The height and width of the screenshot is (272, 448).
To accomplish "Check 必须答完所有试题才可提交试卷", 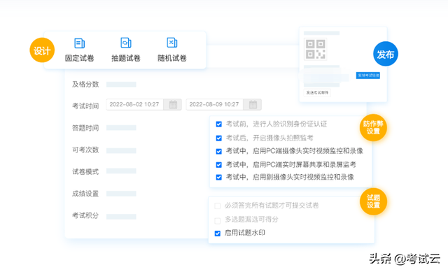I will [218, 206].
